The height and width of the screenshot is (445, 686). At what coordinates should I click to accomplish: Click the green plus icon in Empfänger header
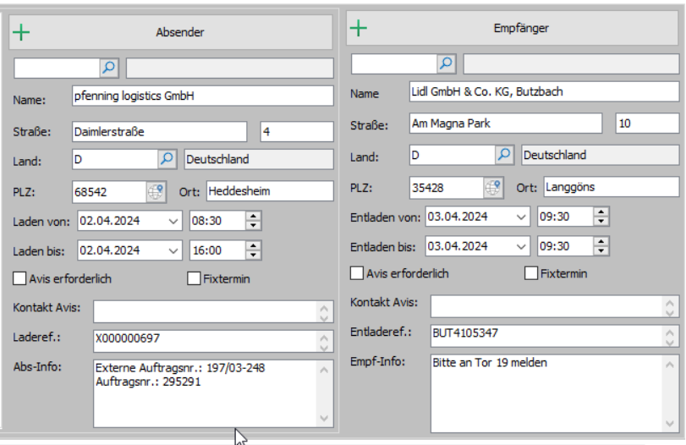click(359, 28)
